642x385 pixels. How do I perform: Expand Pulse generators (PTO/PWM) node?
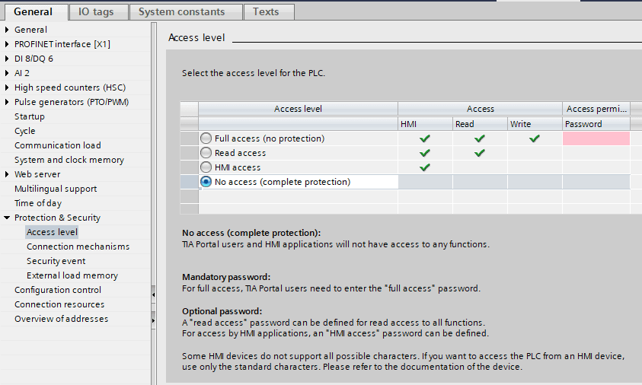[x=8, y=102]
